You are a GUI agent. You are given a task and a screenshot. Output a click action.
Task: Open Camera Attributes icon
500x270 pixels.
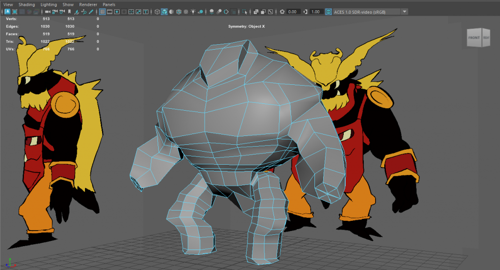[x=62, y=12]
